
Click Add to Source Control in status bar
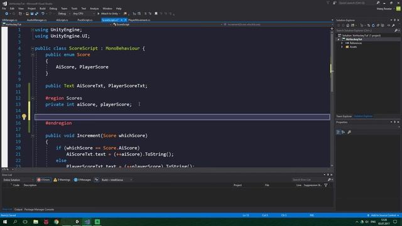coord(383,215)
